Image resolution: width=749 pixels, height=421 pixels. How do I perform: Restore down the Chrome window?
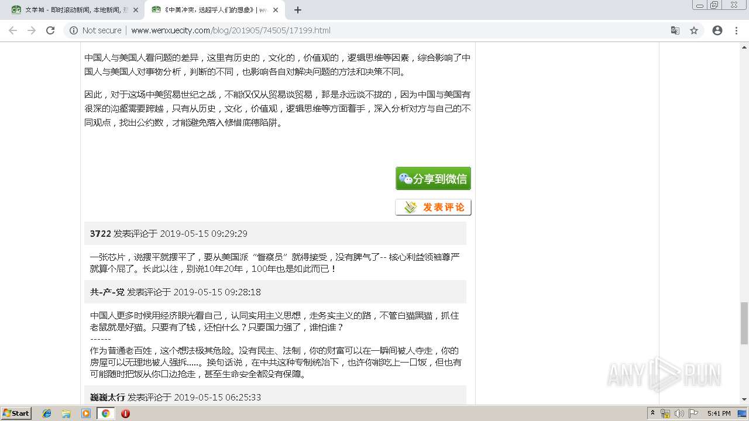point(714,5)
